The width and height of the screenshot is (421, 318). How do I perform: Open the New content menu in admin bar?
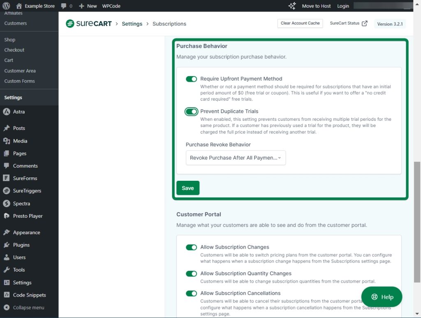coord(88,6)
